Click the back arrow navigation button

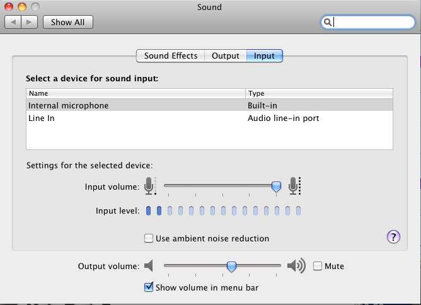13,22
